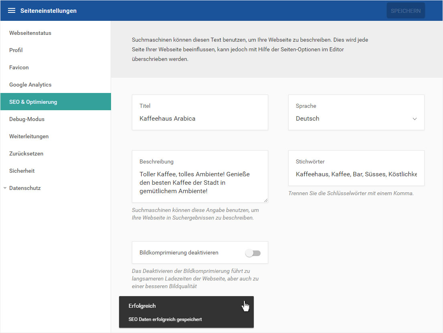
Task: Expand the Datenschutz tree arrow
Action: [x=5, y=188]
